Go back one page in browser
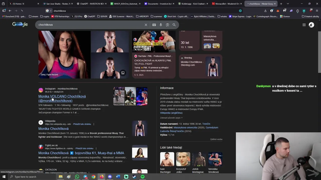 pyautogui.click(x=10, y=11)
